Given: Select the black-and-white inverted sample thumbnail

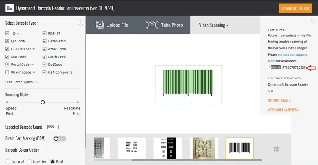Looking at the screenshot, I should [168, 148].
